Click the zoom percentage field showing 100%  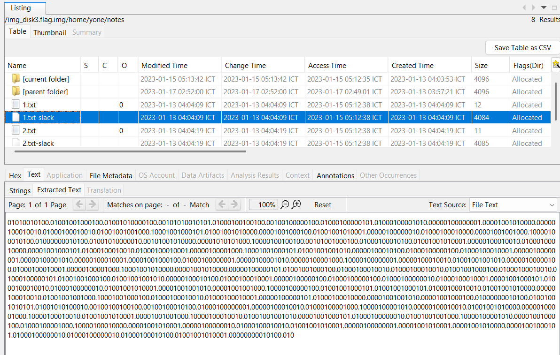click(263, 205)
